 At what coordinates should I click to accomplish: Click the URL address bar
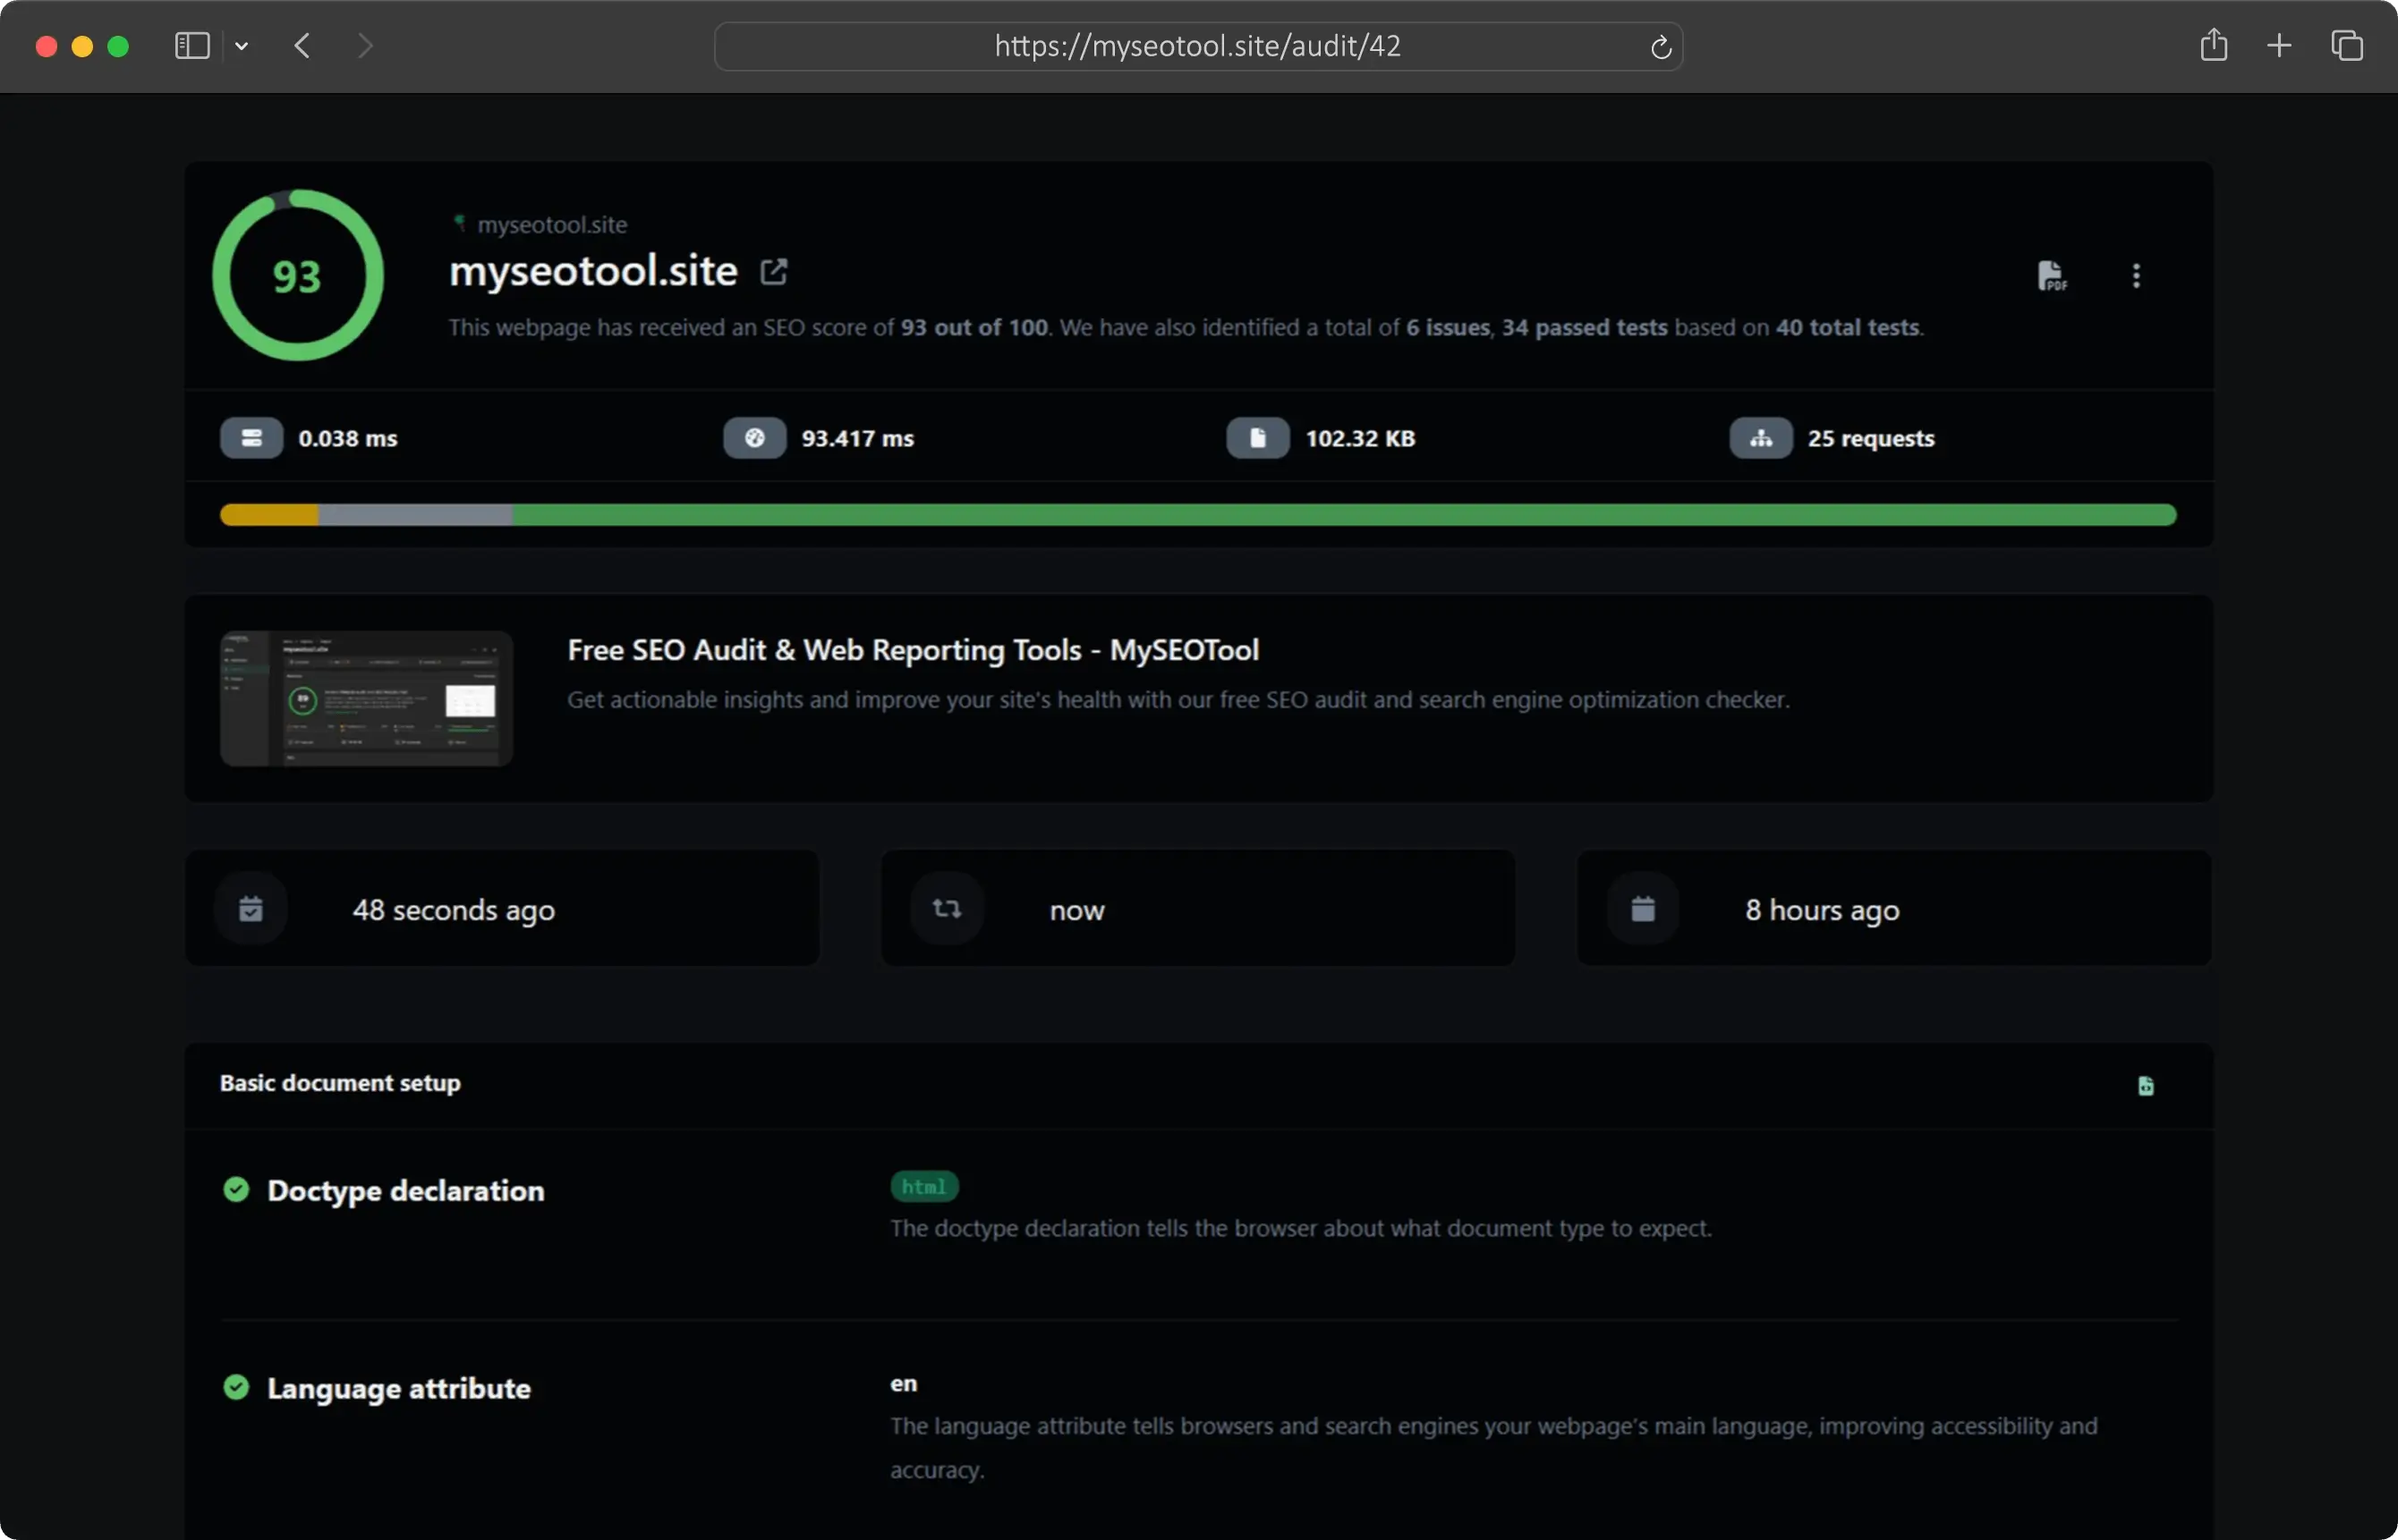click(x=1197, y=46)
